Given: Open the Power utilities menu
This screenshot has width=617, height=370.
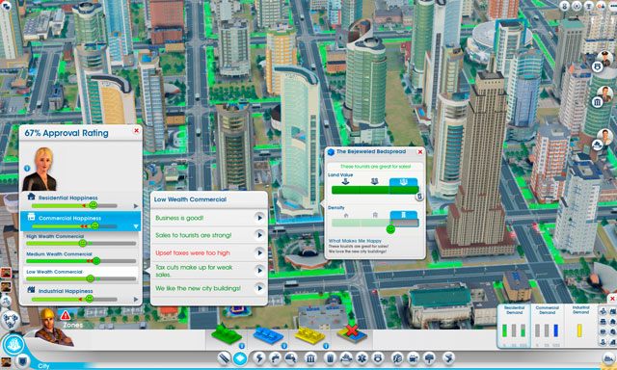Looking at the screenshot, I should click(x=259, y=358).
